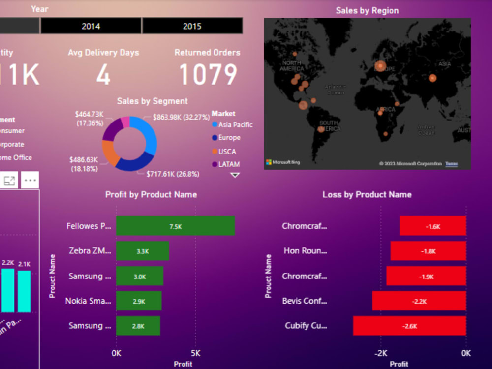Viewport: 492px width, 369px height.
Task: Click the Cubify -2.6K loss bar
Action: click(408, 326)
